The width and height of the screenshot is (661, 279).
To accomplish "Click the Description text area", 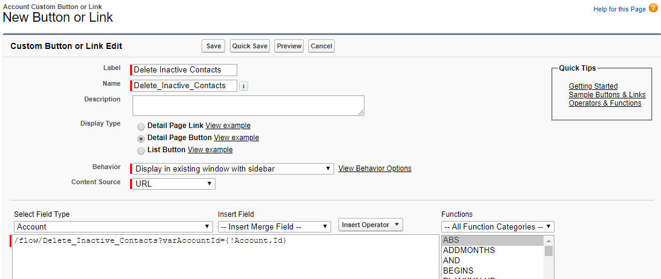I will 248,106.
